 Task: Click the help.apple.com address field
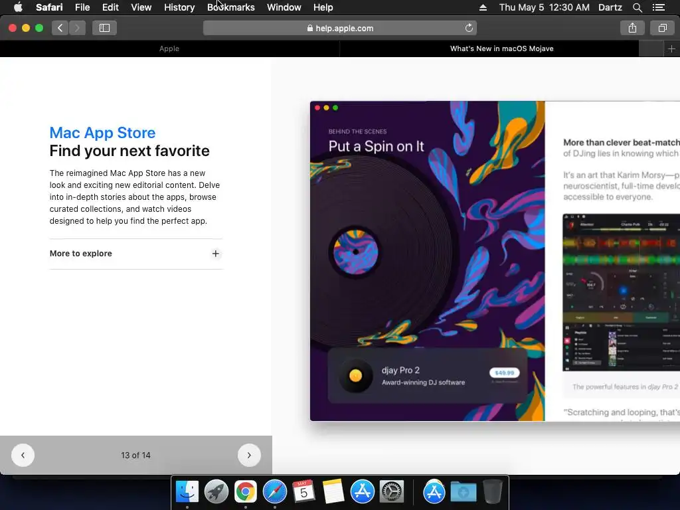pyautogui.click(x=339, y=28)
